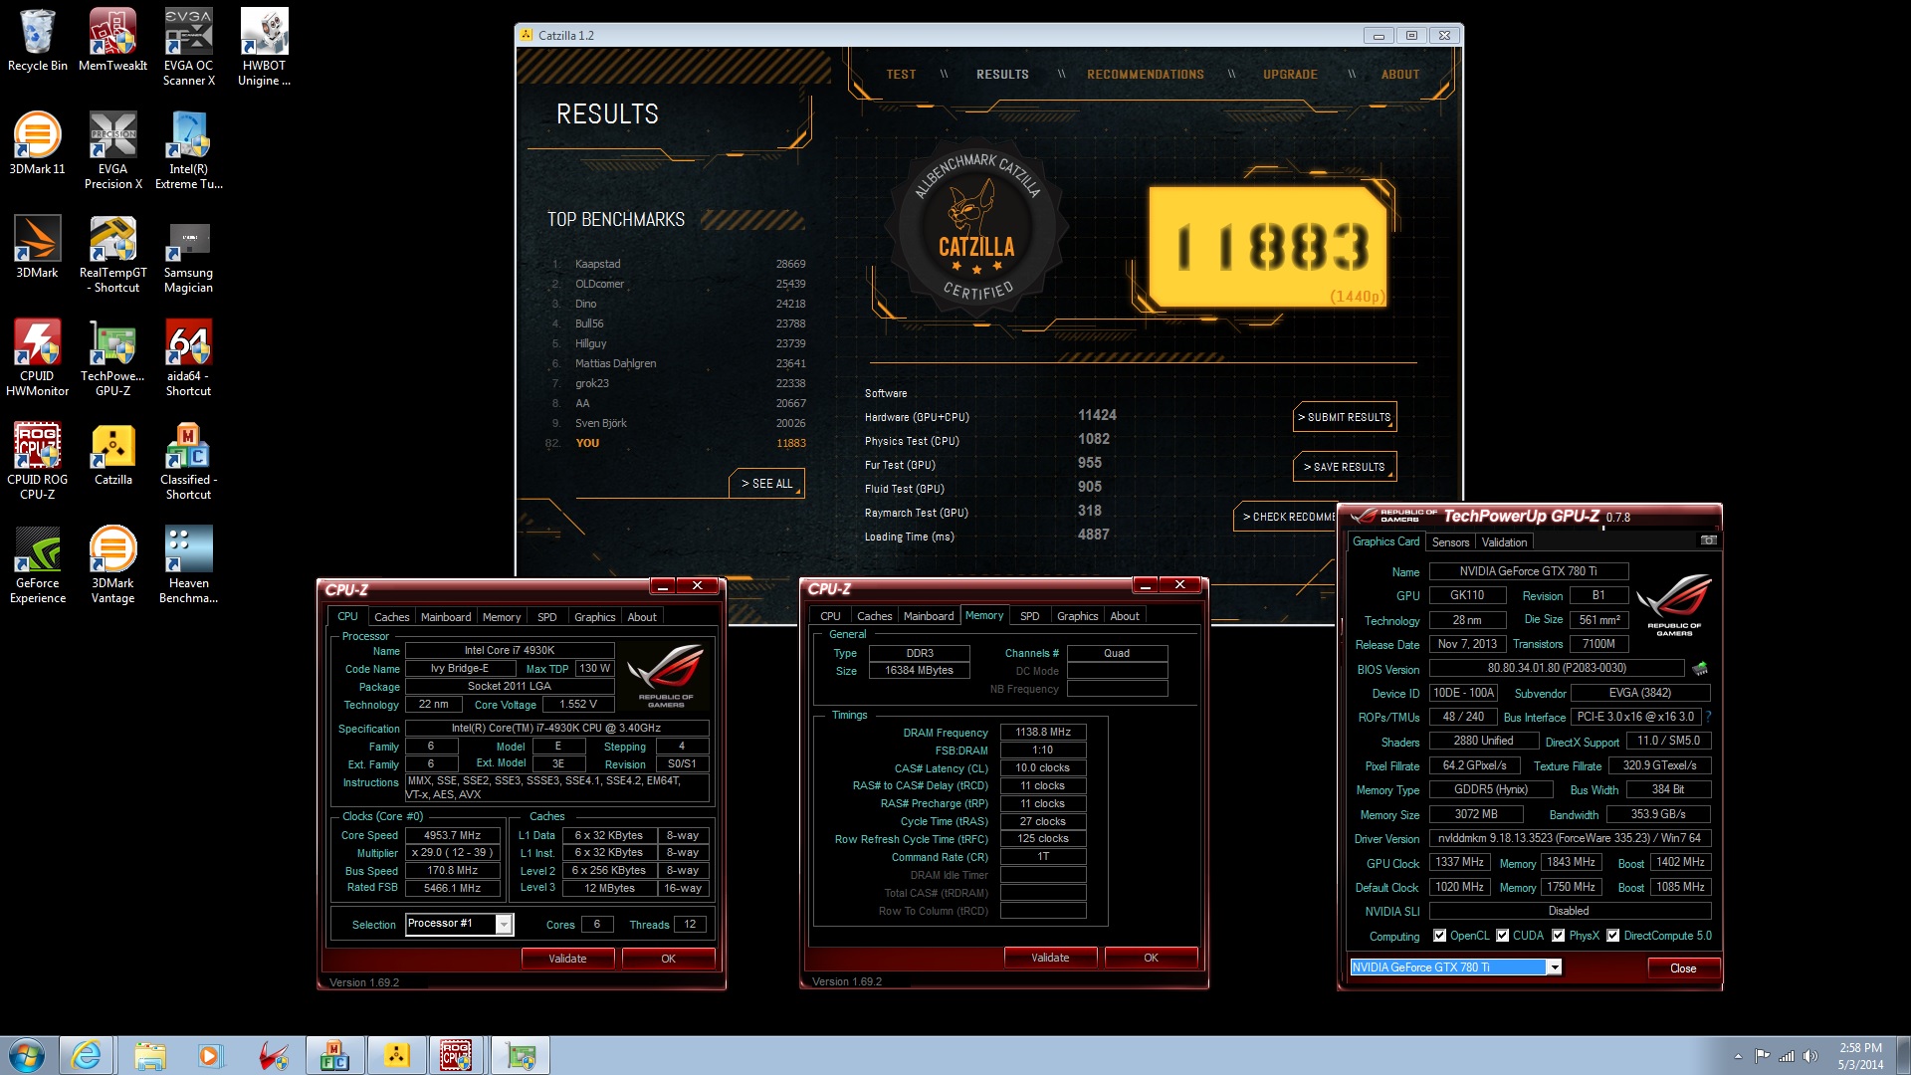1911x1075 pixels.
Task: Open CPUID ROG CPU-Z desktop icon
Action: (37, 462)
